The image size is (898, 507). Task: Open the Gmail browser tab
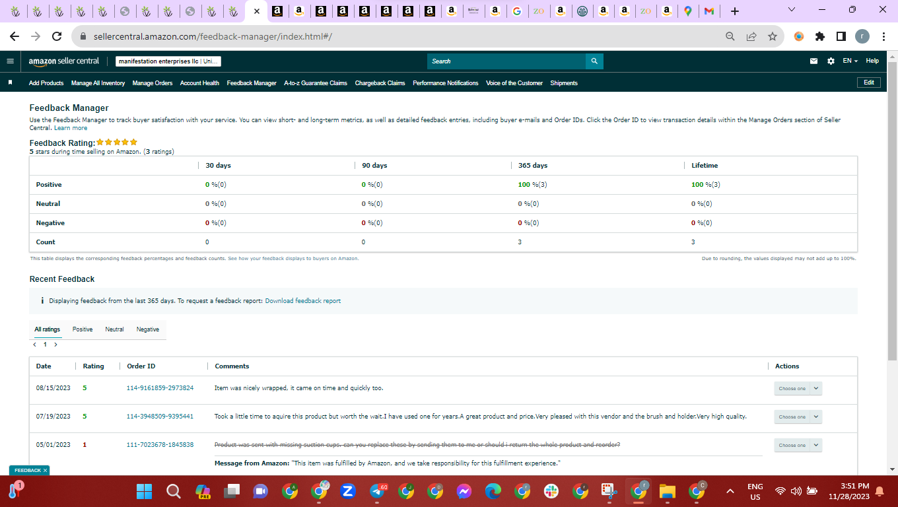[x=709, y=11]
